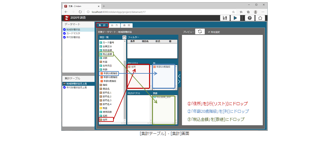
Task: Expand panel with lower side chevron
Action: click(x=179, y=82)
